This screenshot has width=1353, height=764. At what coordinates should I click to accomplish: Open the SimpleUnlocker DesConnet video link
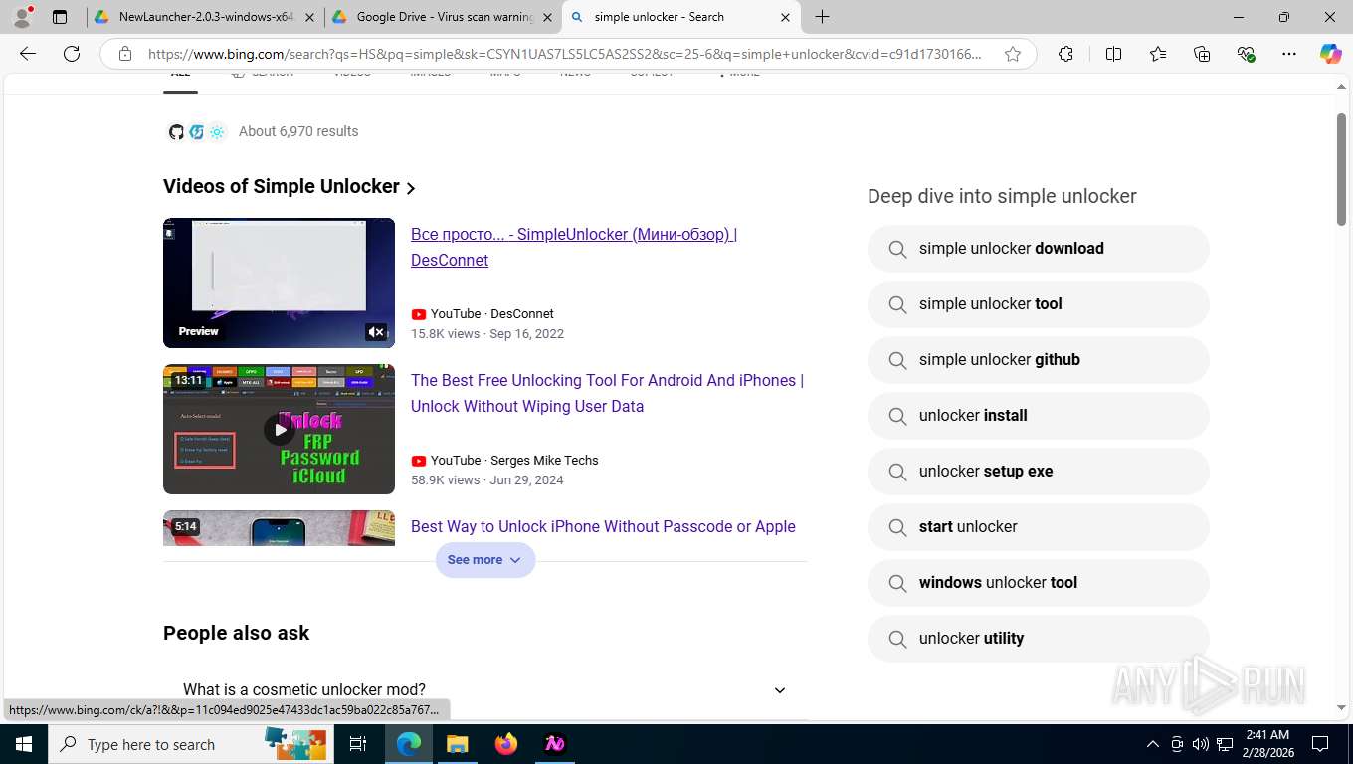point(574,247)
